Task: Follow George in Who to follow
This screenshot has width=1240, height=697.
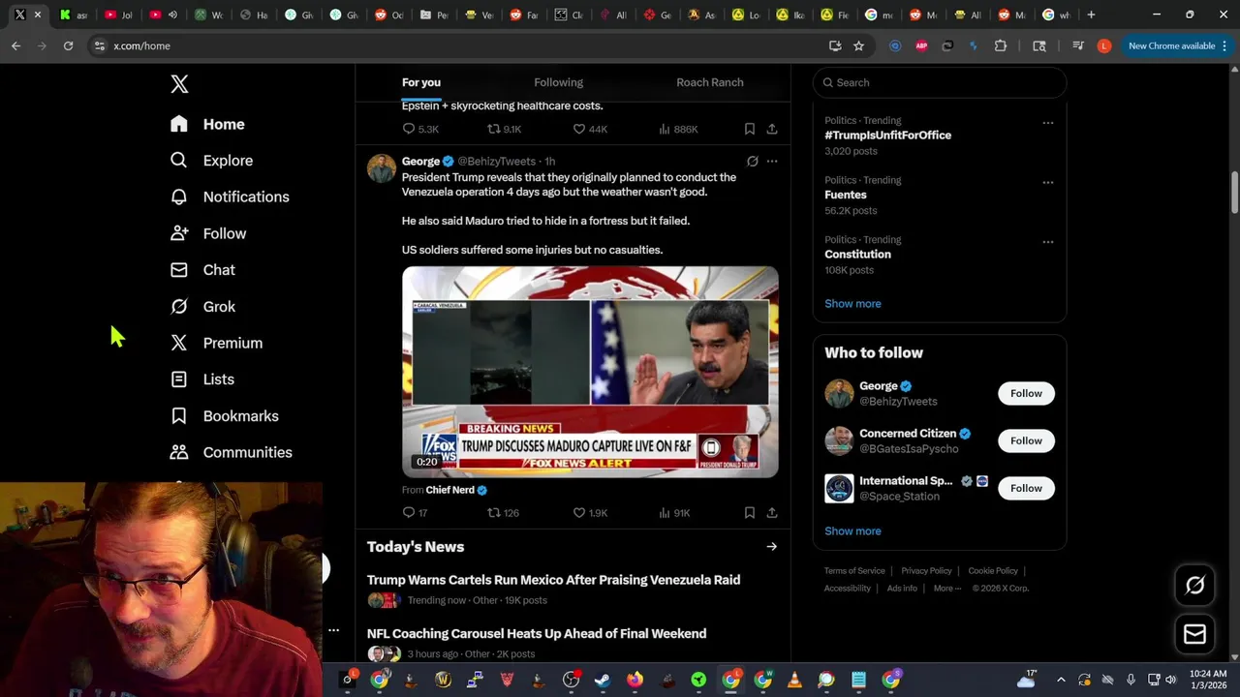Action: [x=1026, y=393]
